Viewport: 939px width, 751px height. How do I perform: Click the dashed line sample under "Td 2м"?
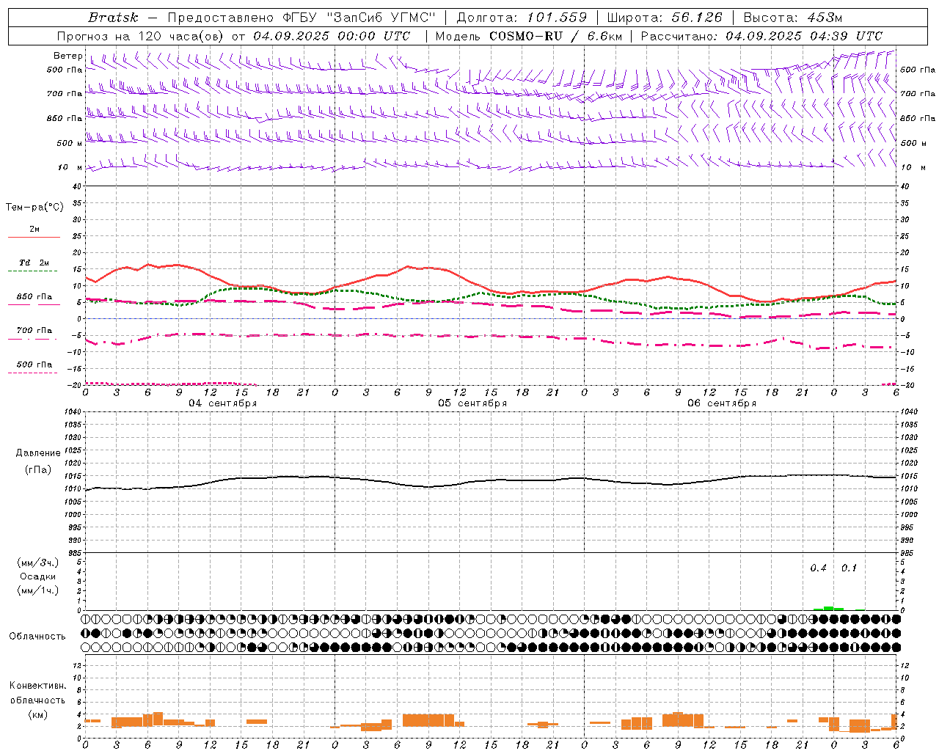pyautogui.click(x=32, y=271)
